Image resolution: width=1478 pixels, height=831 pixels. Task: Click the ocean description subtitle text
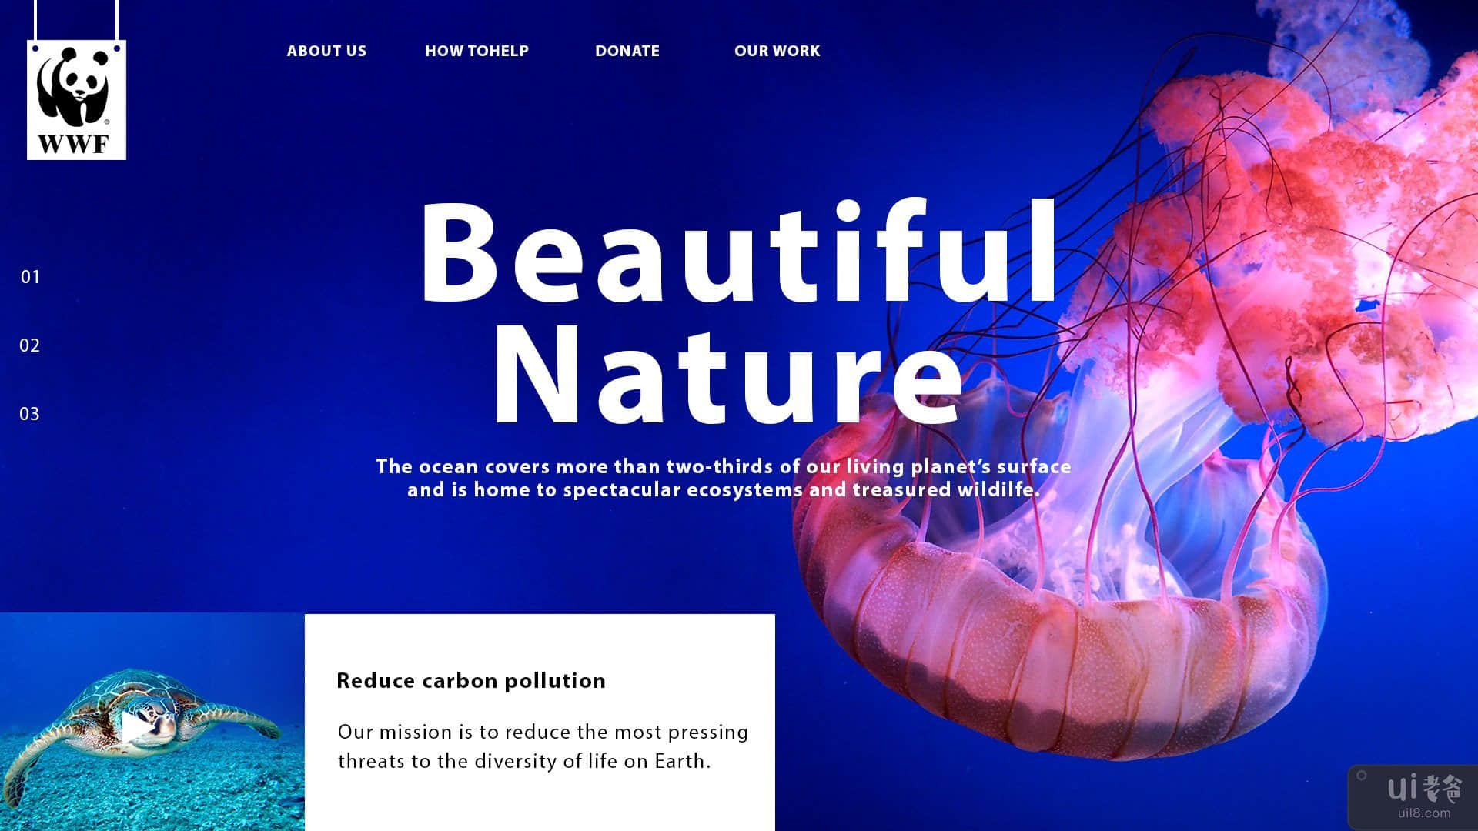(724, 478)
